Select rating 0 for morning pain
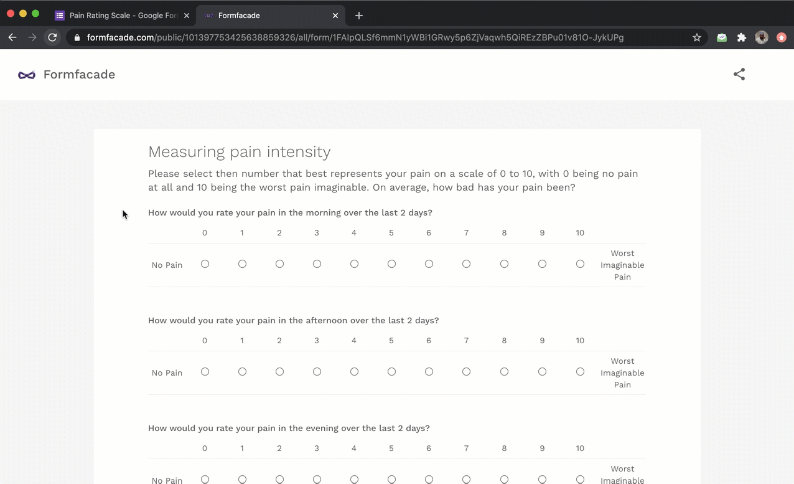 (x=205, y=264)
